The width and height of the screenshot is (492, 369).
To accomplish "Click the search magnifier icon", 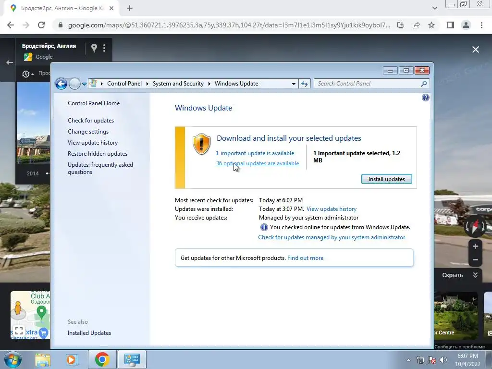I will click(424, 84).
